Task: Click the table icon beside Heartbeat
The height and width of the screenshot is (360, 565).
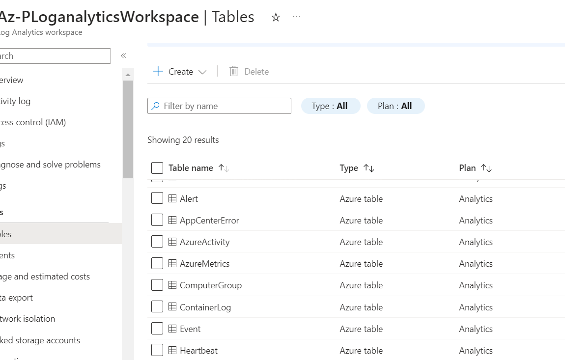Action: tap(172, 350)
